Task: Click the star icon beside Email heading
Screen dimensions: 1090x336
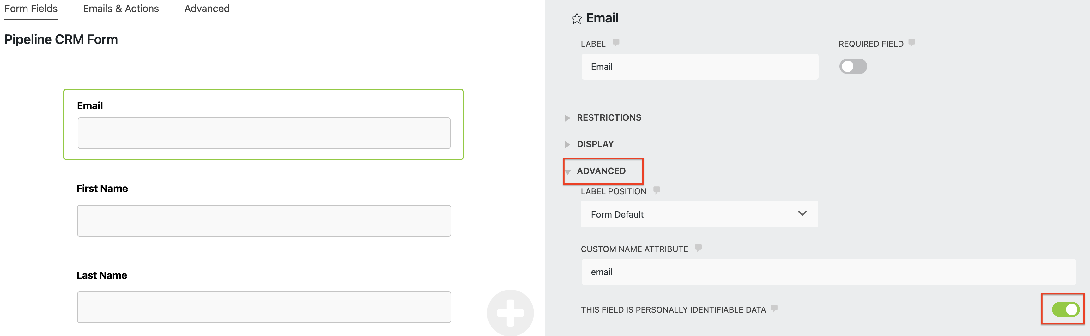Action: point(576,19)
